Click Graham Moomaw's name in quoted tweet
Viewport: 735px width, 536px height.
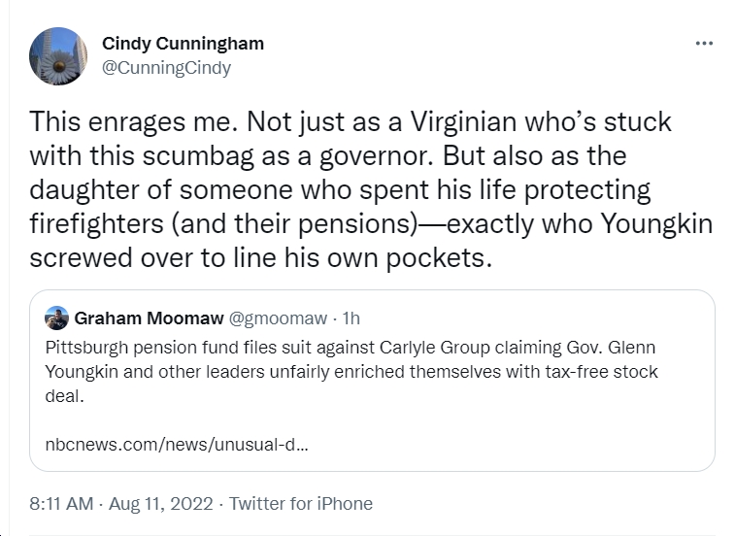pyautogui.click(x=149, y=318)
